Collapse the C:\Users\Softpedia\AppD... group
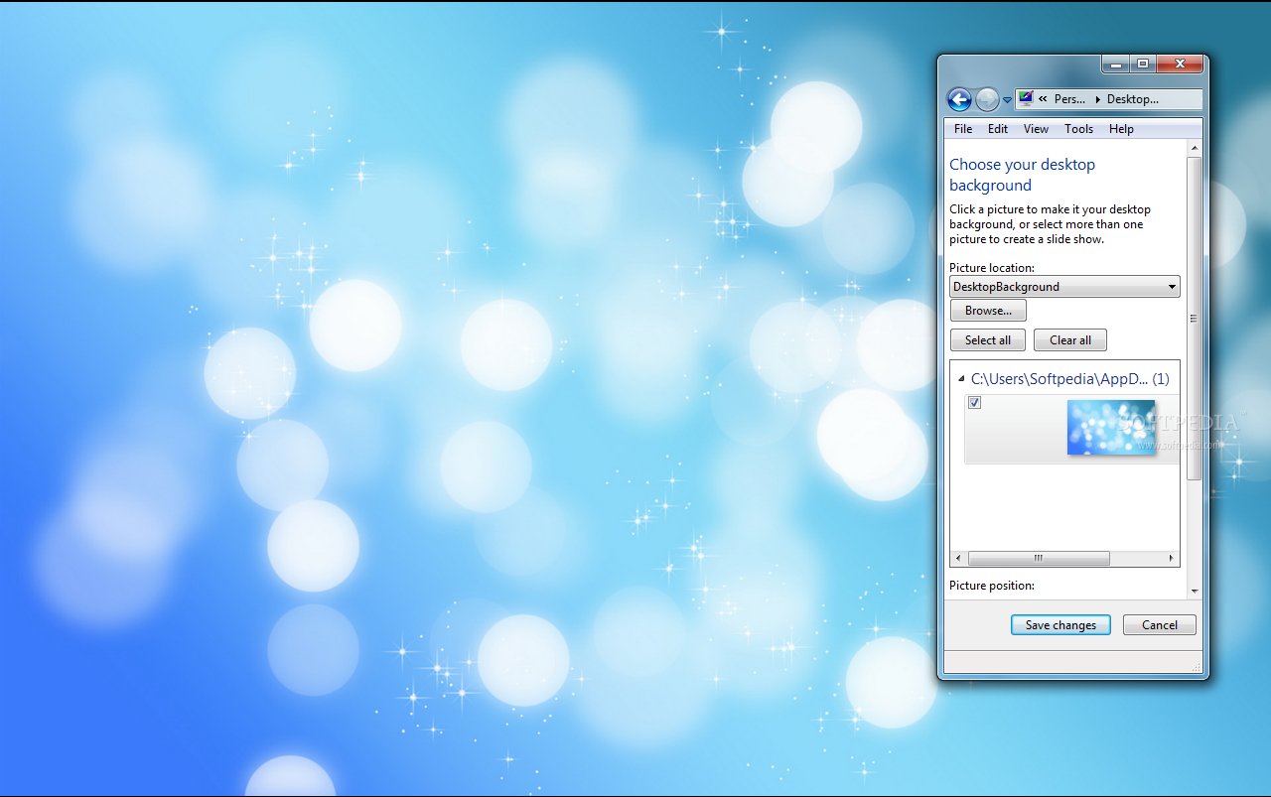Viewport: 1271px width, 797px height. [961, 379]
